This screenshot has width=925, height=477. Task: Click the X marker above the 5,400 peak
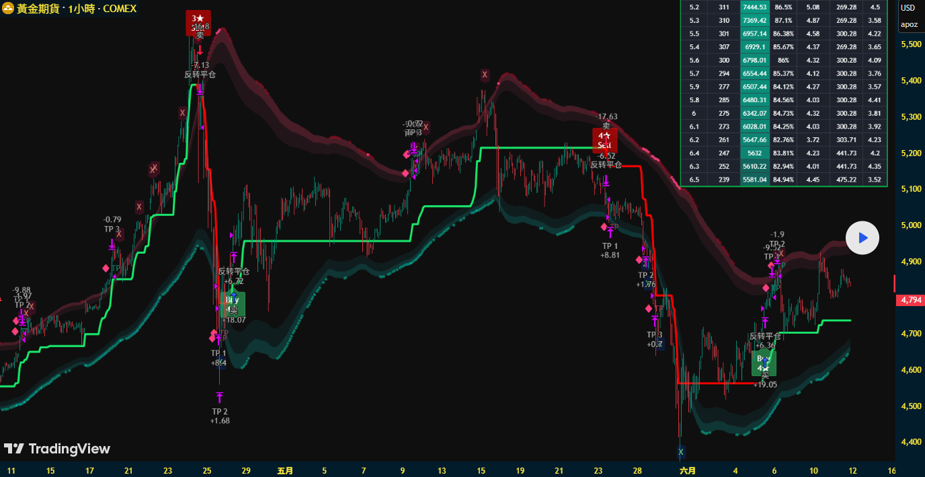coord(485,75)
